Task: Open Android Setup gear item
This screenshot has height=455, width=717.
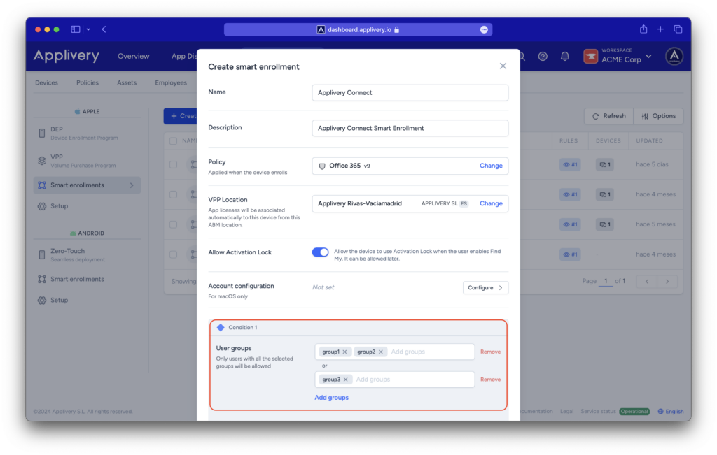Action: tap(87, 301)
